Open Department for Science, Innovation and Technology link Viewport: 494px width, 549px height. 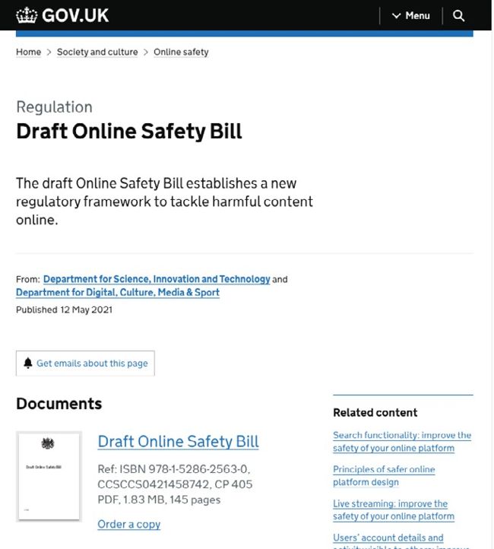157,279
